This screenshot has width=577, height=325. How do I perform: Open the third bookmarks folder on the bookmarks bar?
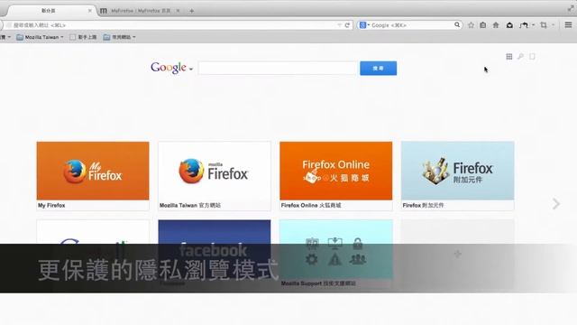point(119,37)
